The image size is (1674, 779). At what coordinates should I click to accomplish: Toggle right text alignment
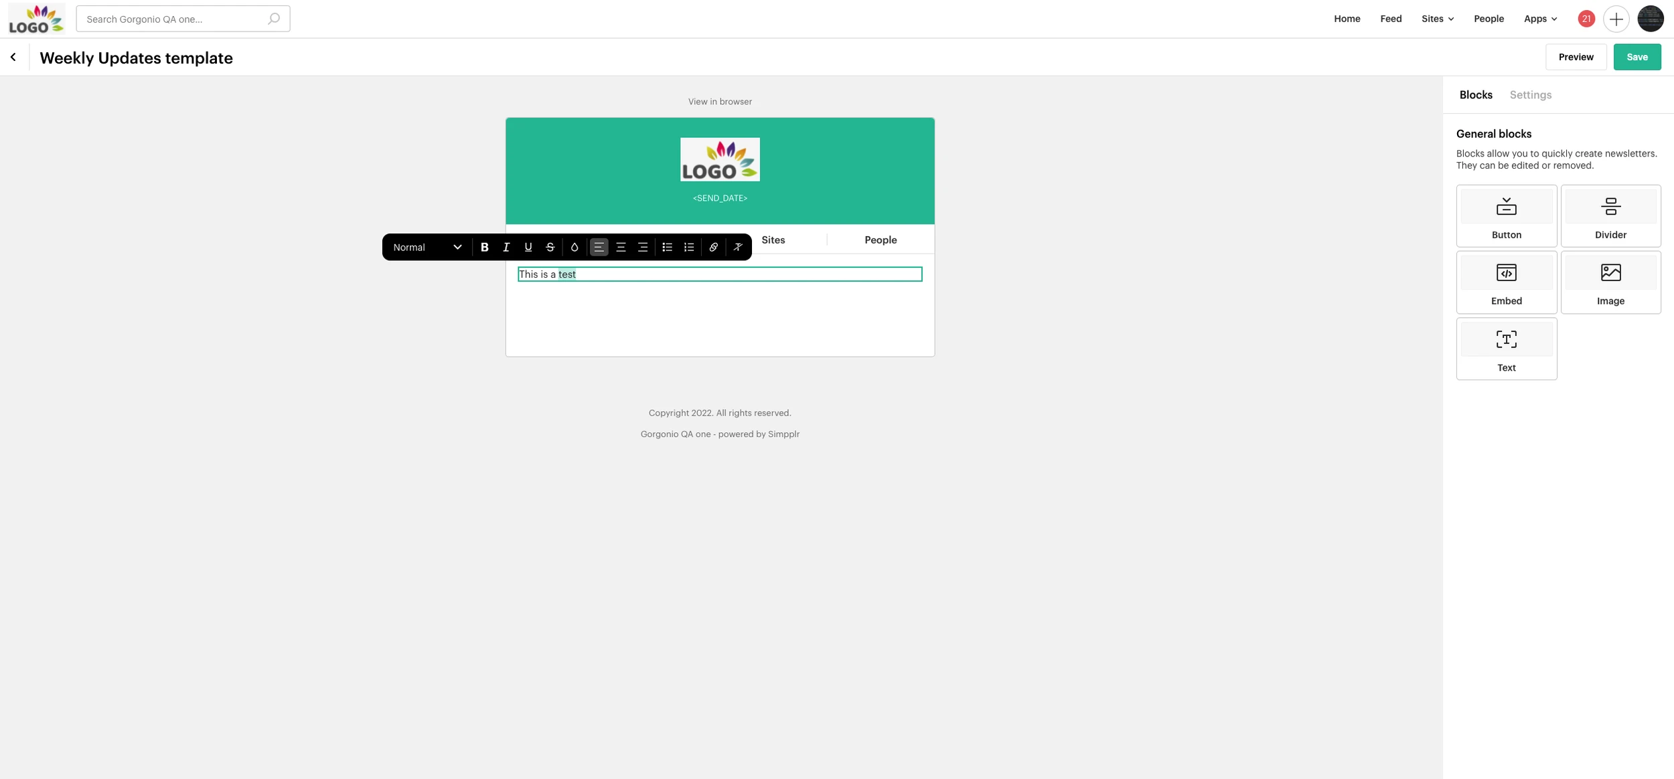pos(642,247)
